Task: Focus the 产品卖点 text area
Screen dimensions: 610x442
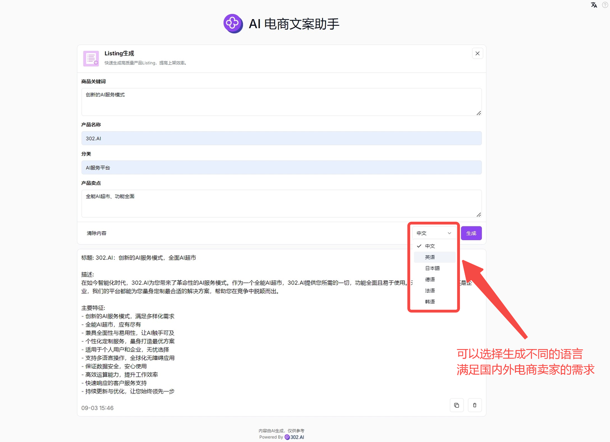Action: click(x=281, y=204)
